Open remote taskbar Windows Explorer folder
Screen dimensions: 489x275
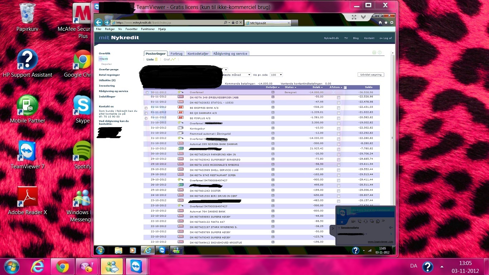(x=118, y=250)
